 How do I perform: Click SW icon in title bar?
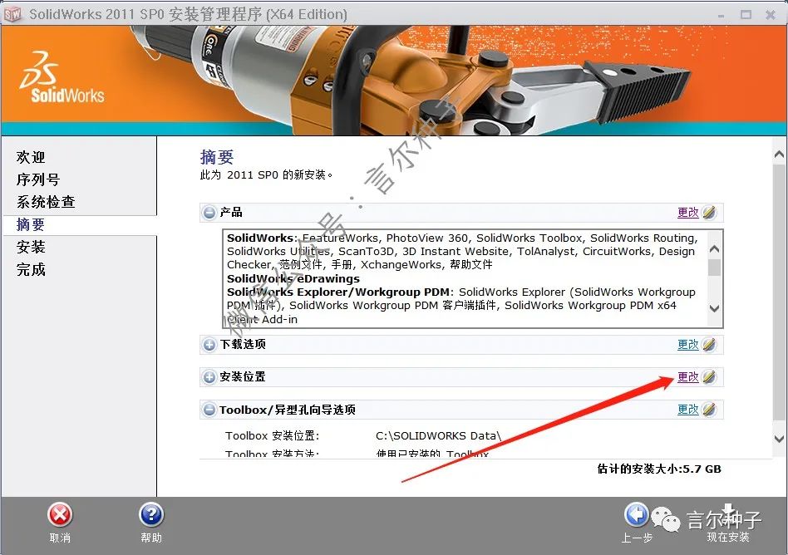coord(12,14)
